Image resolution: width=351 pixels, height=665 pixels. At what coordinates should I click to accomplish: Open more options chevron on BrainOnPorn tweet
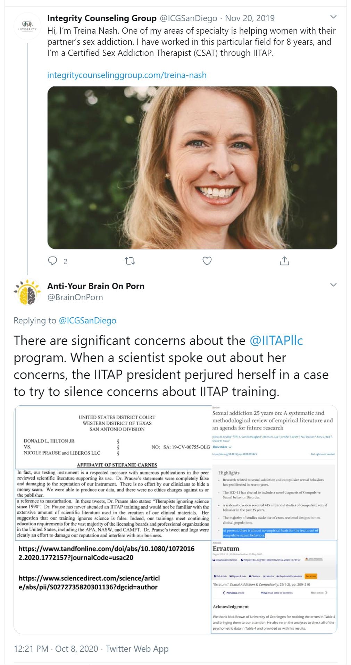click(333, 285)
